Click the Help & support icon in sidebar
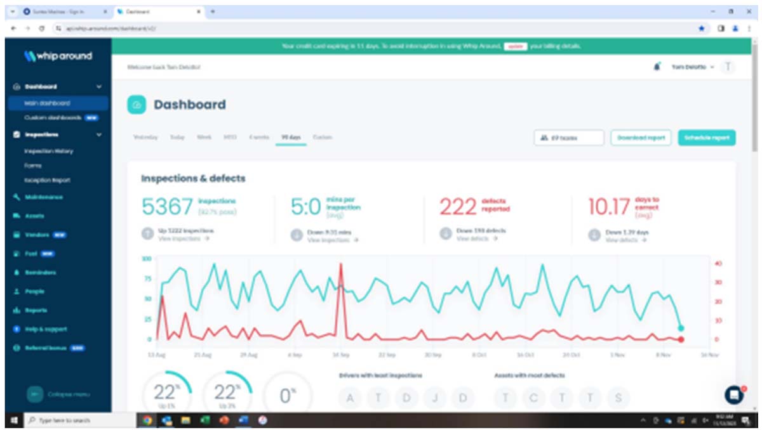Screen dimensions: 762x430 pyautogui.click(x=17, y=329)
